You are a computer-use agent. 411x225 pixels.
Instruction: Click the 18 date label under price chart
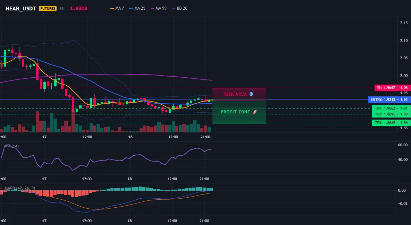[130, 137]
